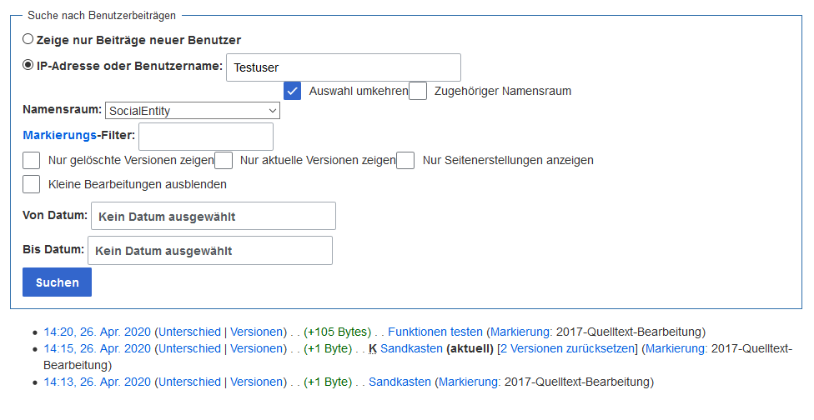Click the Markierungs link next to Filter
The image size is (814, 420).
[58, 135]
